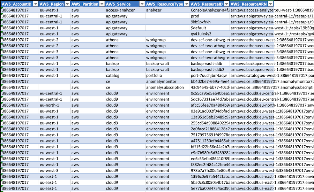Click the port-7uuchjbrr4aqw resource ID cell
This screenshot has height=192, width=314.
point(210,75)
